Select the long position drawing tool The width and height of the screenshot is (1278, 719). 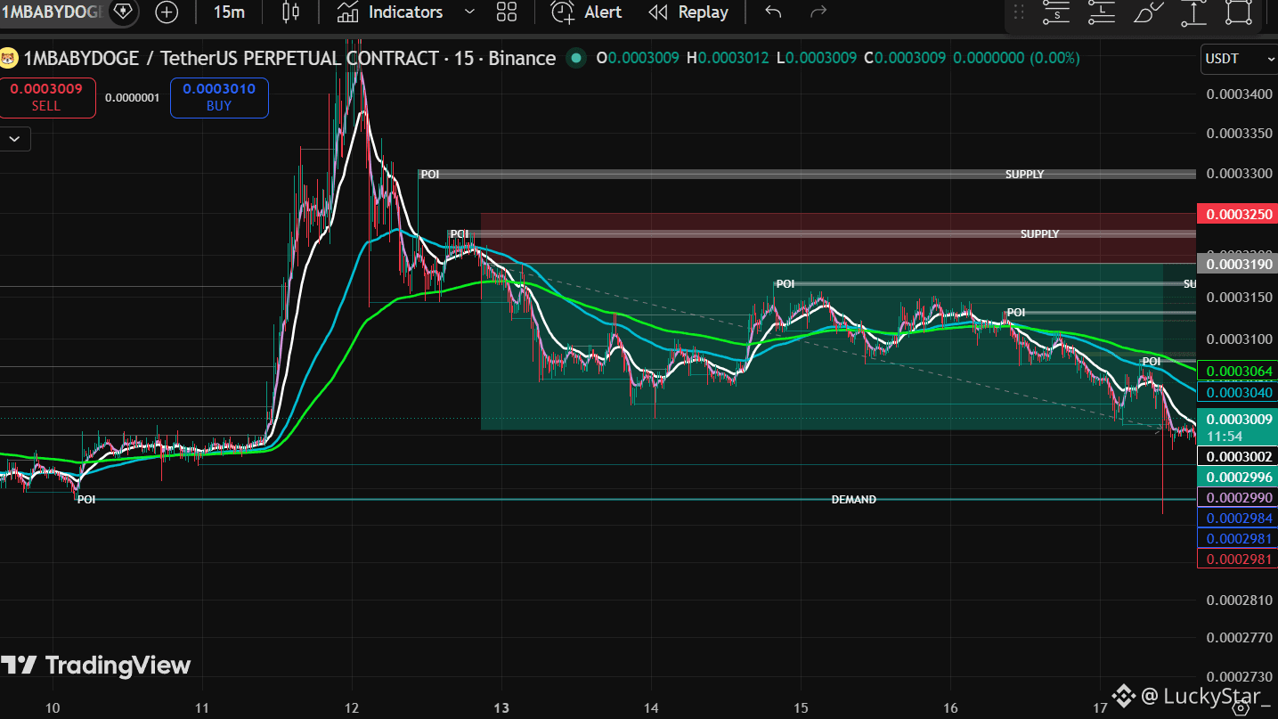pos(1102,12)
